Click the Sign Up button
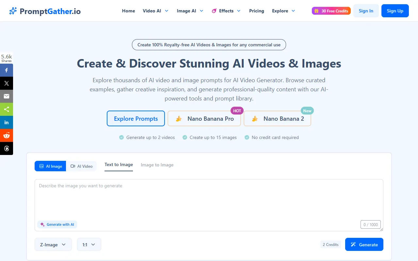Image resolution: width=418 pixels, height=261 pixels. pos(395,11)
